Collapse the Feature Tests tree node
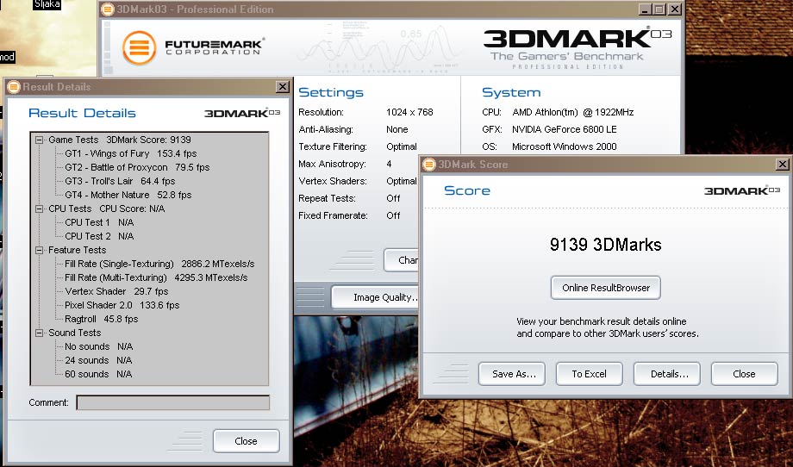 click(x=40, y=250)
